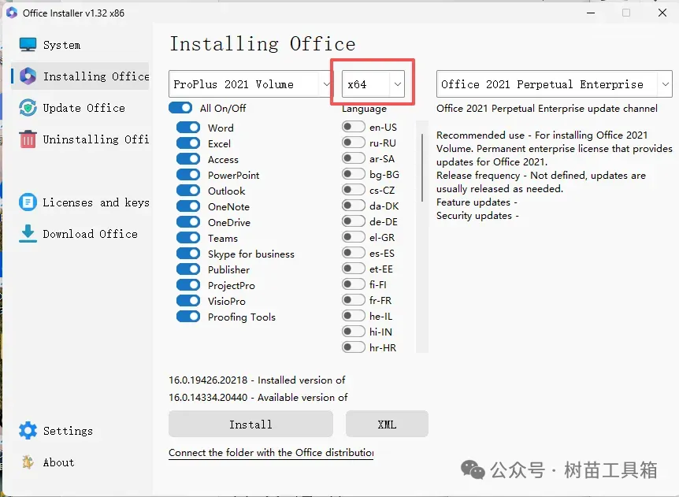
Task: Enable de-DE language toggle
Action: coord(353,221)
